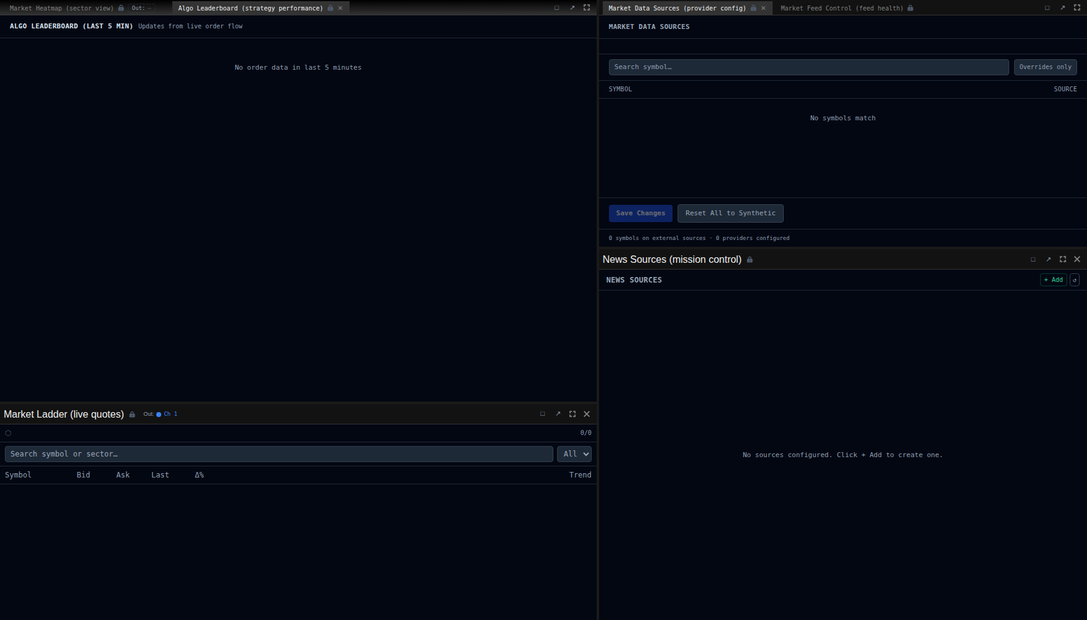Image resolution: width=1087 pixels, height=620 pixels.
Task: Refresh the news sources list
Action: (x=1075, y=280)
